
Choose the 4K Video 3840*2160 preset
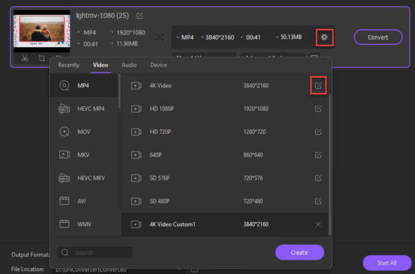(225, 85)
